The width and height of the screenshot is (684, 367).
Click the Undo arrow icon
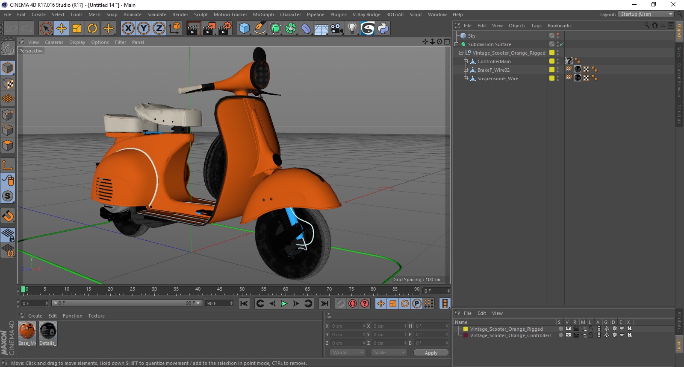pyautogui.click(x=11, y=29)
